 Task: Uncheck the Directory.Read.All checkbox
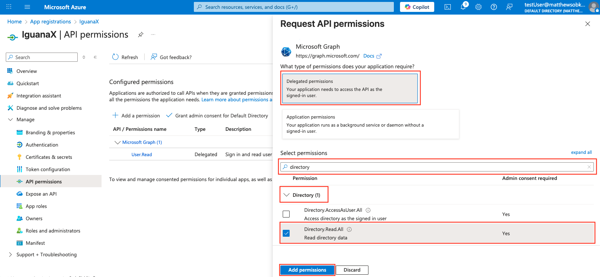[x=286, y=233]
